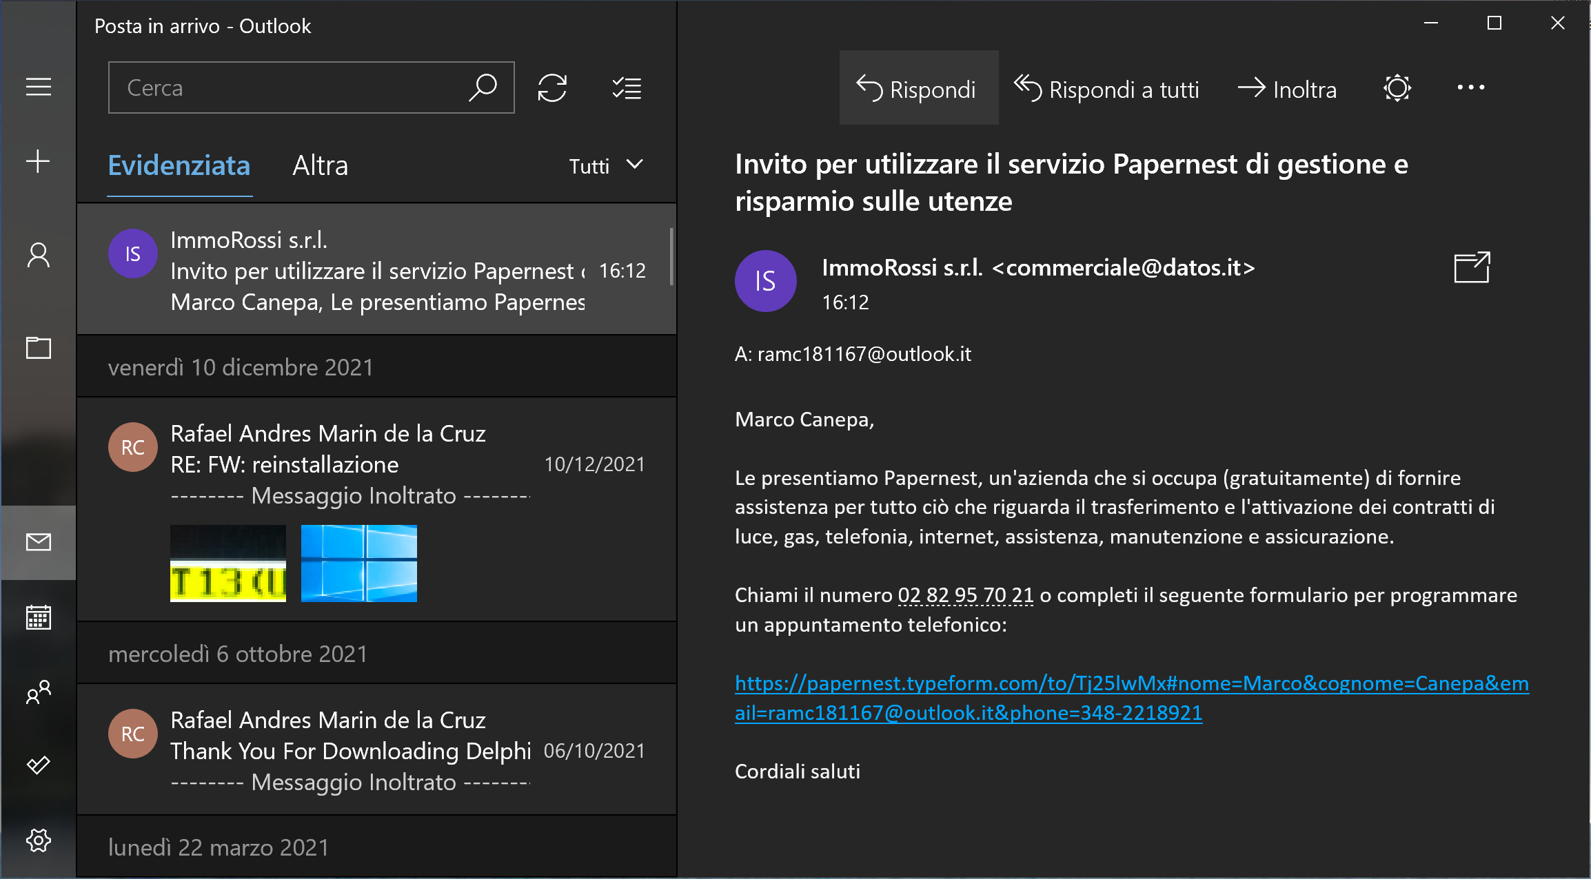Click sender address commerciale@datos.it
The image size is (1591, 879).
coord(1124,267)
